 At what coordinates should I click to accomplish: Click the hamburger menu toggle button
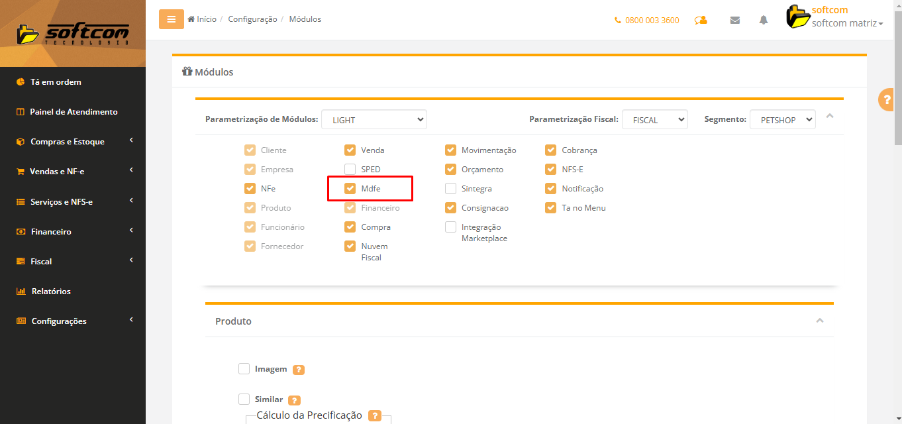pyautogui.click(x=171, y=19)
